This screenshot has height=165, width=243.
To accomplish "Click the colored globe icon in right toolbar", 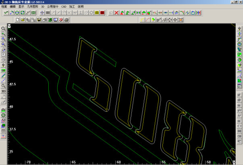I will point(239,60).
